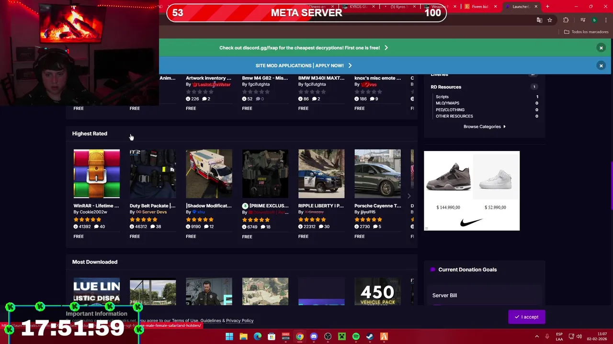The height and width of the screenshot is (344, 613).
Task: Open the volume control in the system tray
Action: coord(579,336)
